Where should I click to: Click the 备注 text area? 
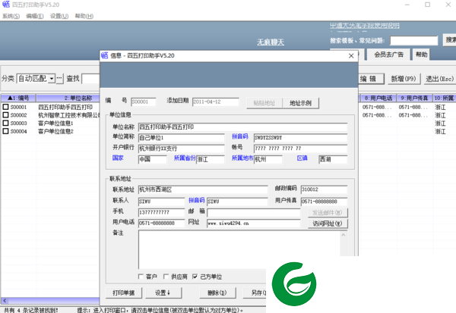tap(239, 249)
